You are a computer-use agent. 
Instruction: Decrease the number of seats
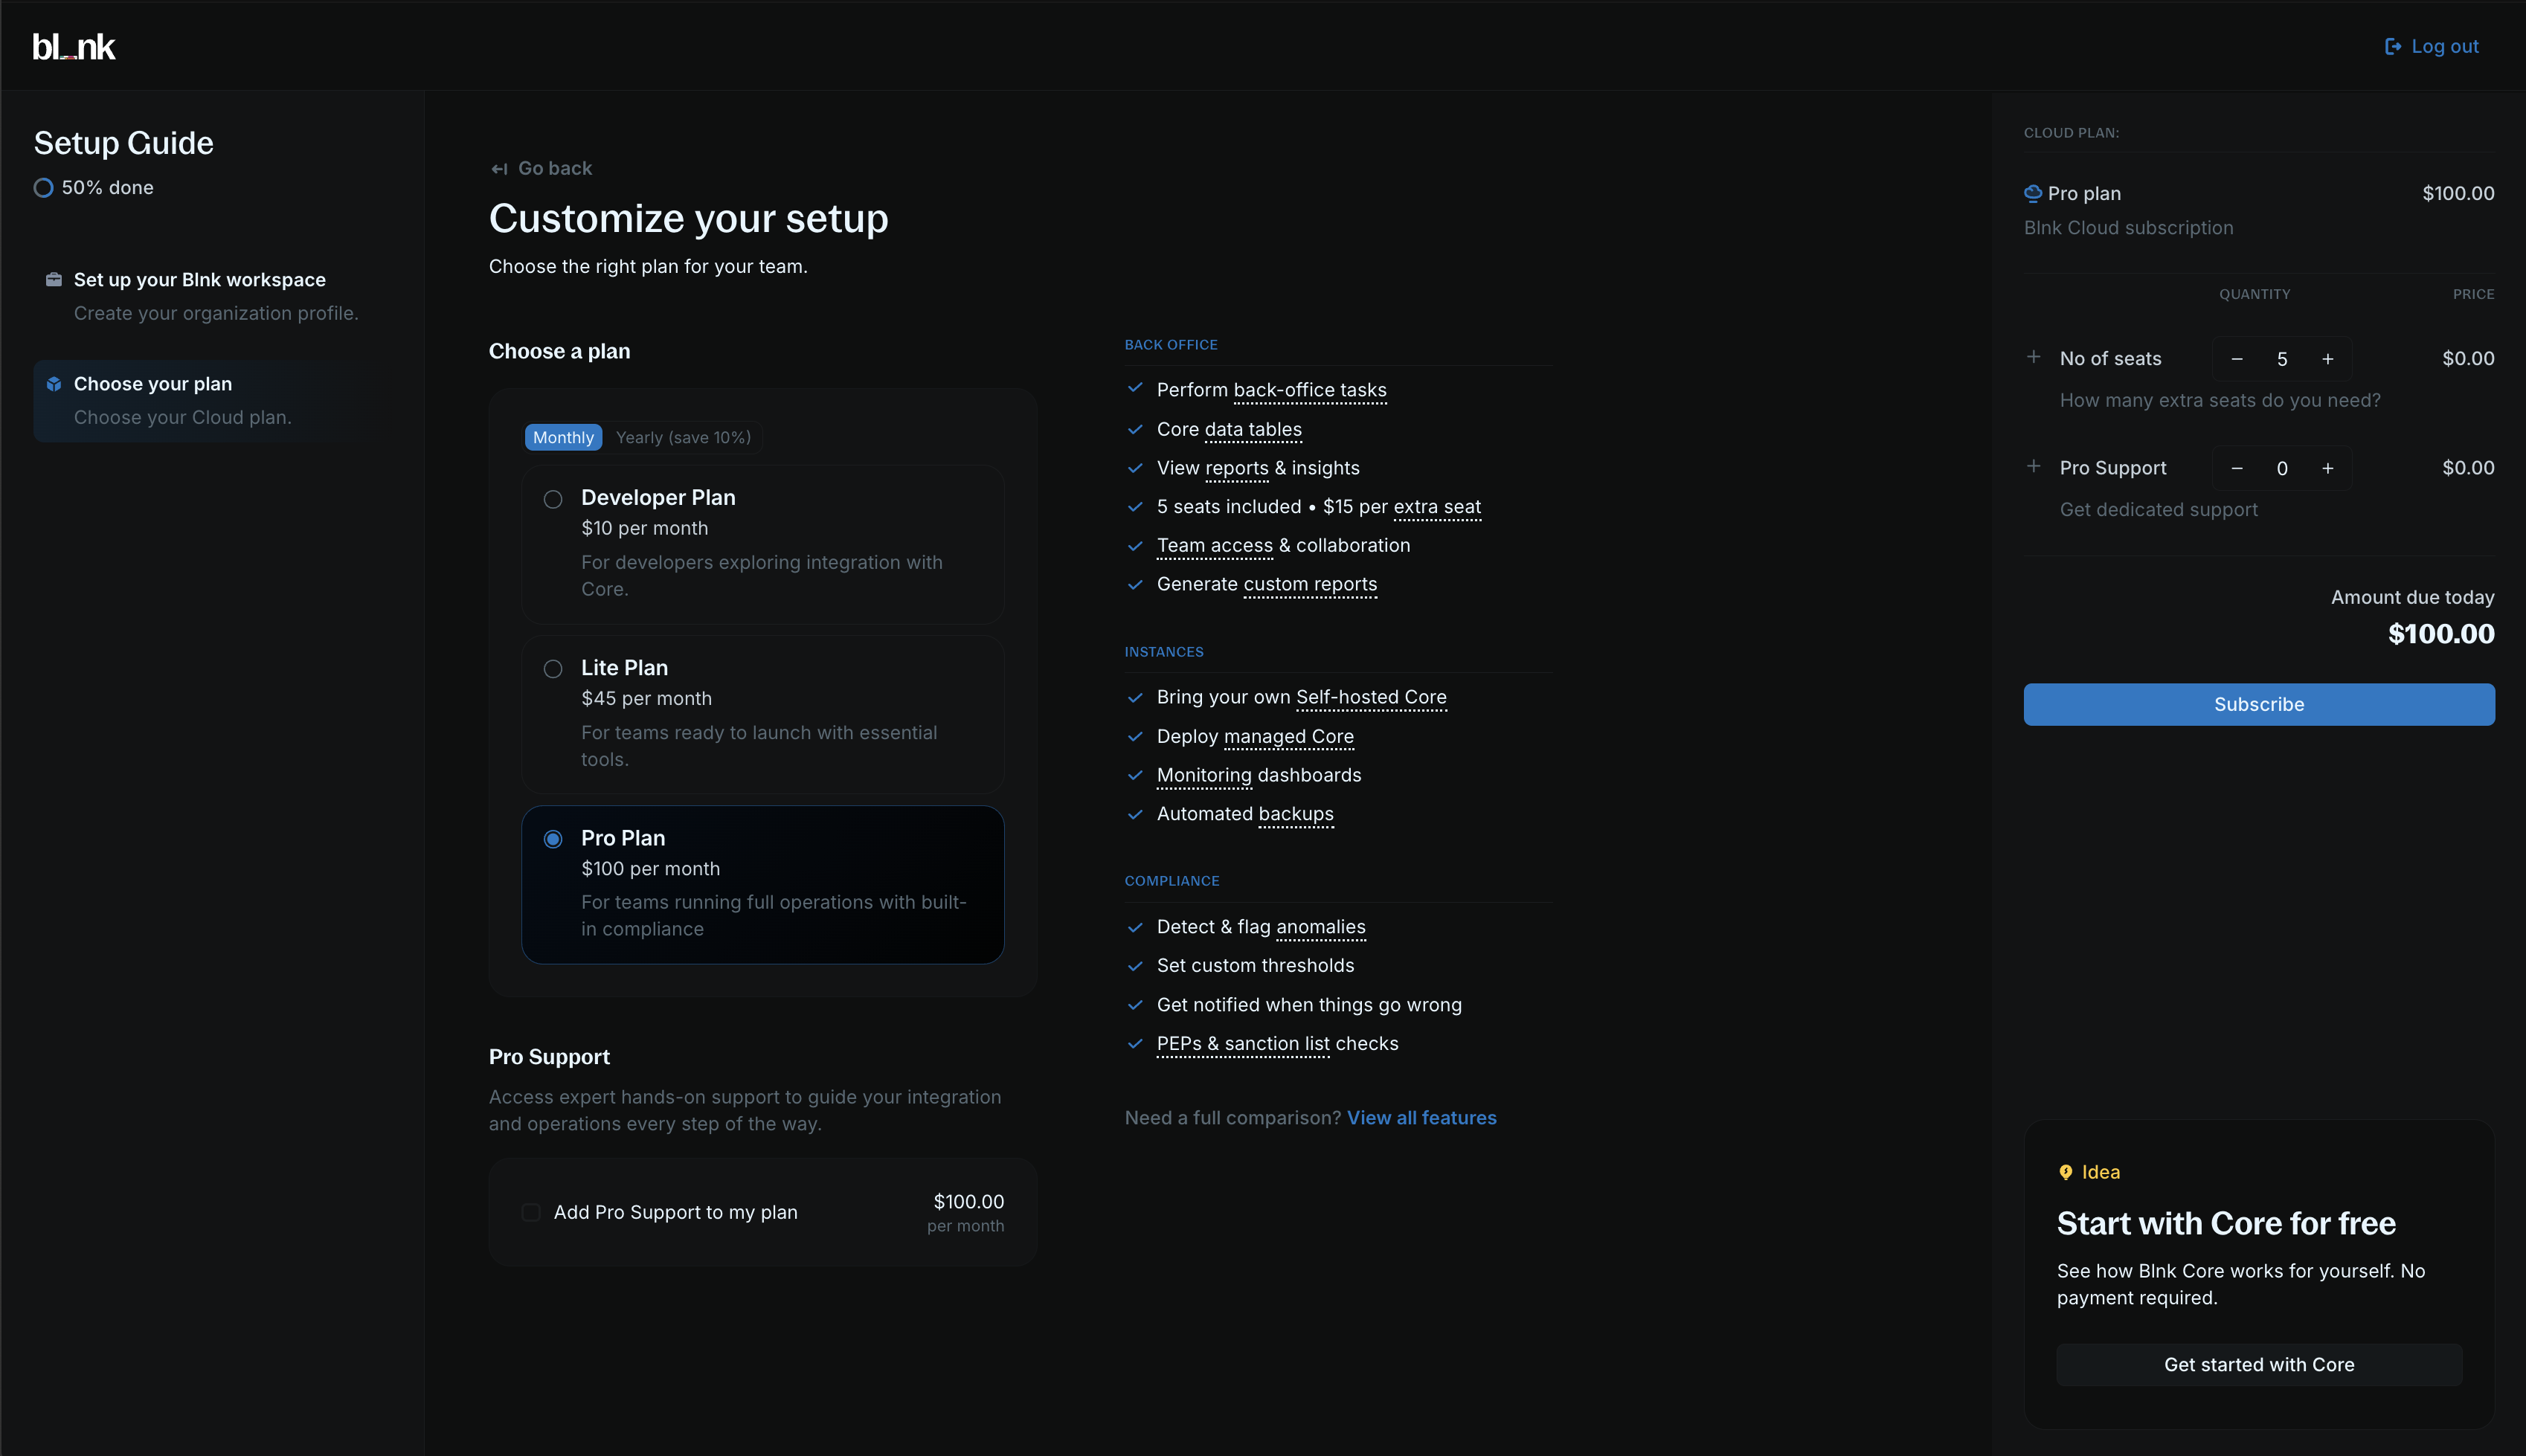(x=2237, y=359)
